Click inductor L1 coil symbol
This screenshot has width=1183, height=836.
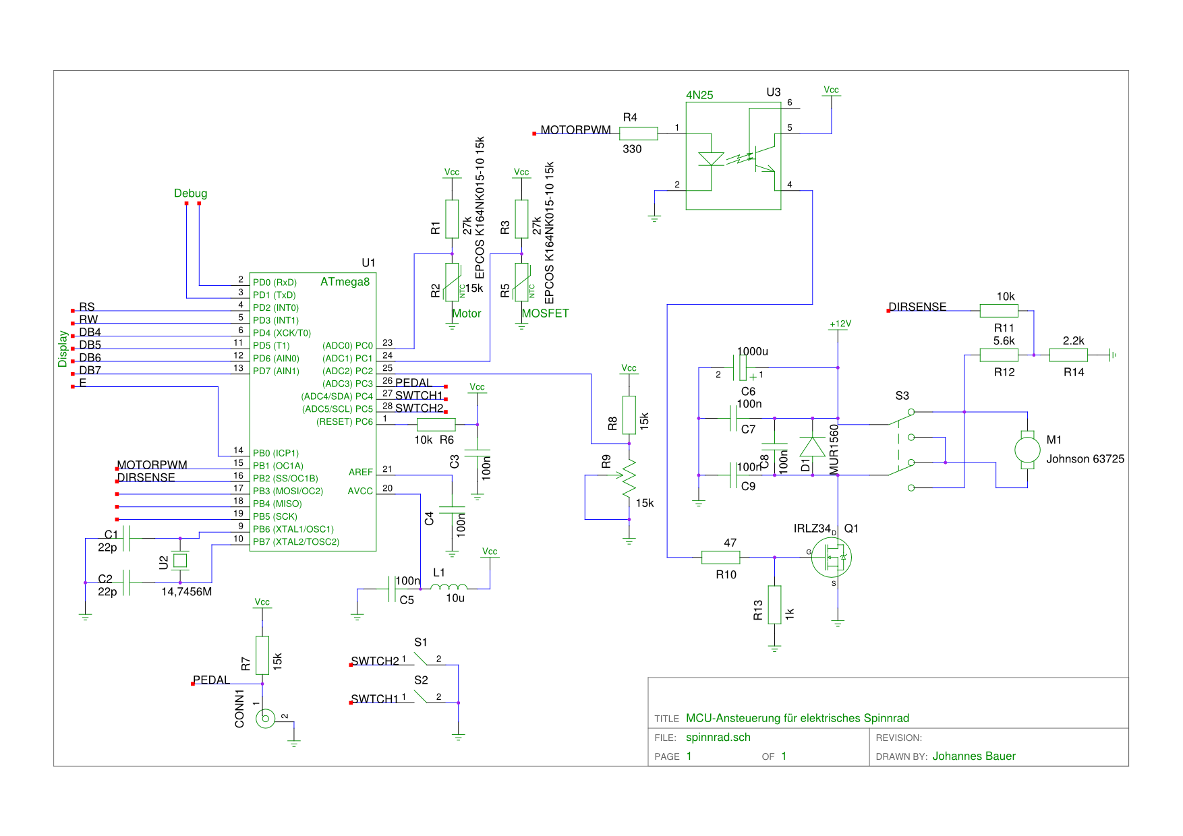click(449, 587)
